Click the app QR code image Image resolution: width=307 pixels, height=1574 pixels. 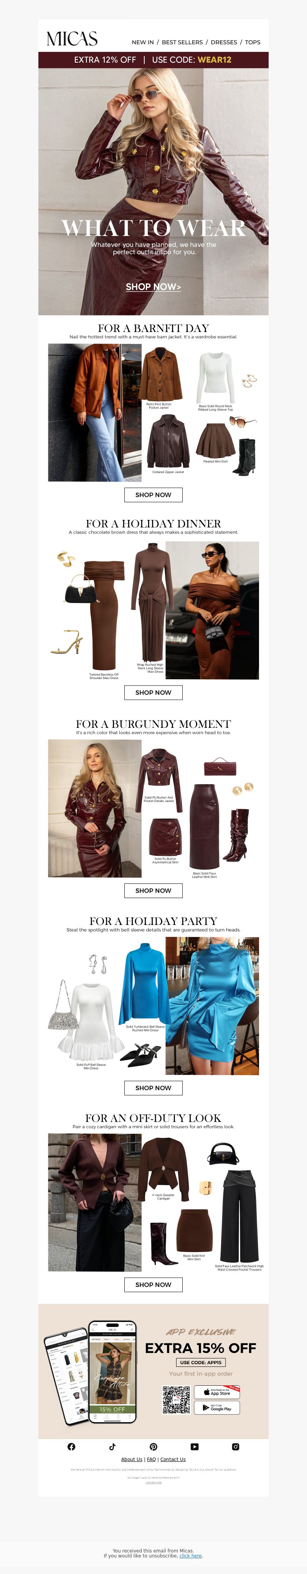click(x=176, y=1400)
